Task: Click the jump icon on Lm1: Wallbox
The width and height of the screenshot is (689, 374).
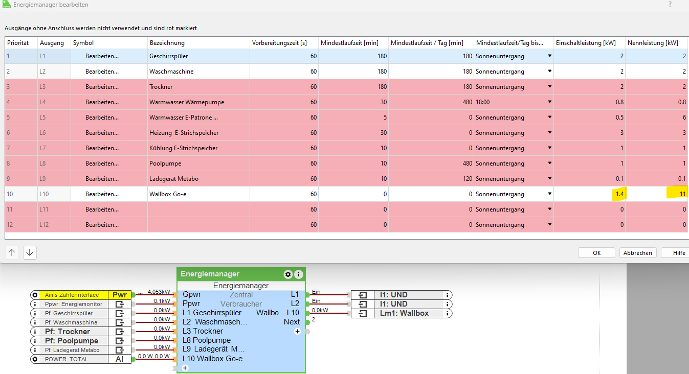Action: [x=363, y=313]
